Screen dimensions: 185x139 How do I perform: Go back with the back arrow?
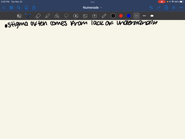pos(3,8)
